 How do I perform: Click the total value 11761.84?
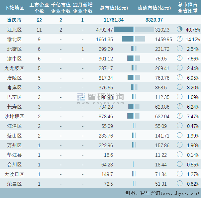coord(114,20)
